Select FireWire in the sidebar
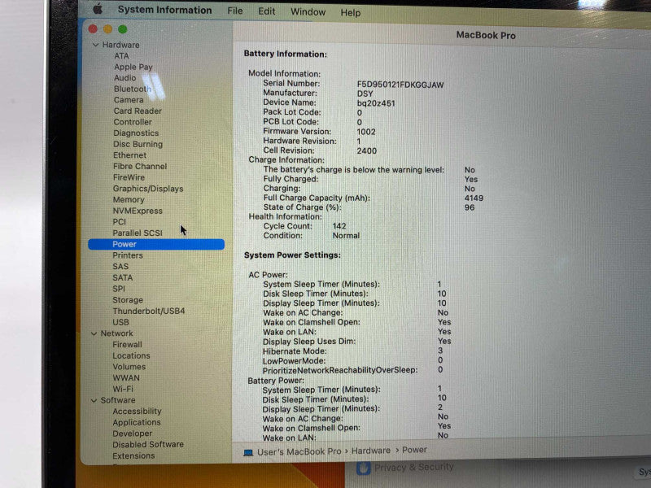The image size is (651, 488). [x=129, y=177]
